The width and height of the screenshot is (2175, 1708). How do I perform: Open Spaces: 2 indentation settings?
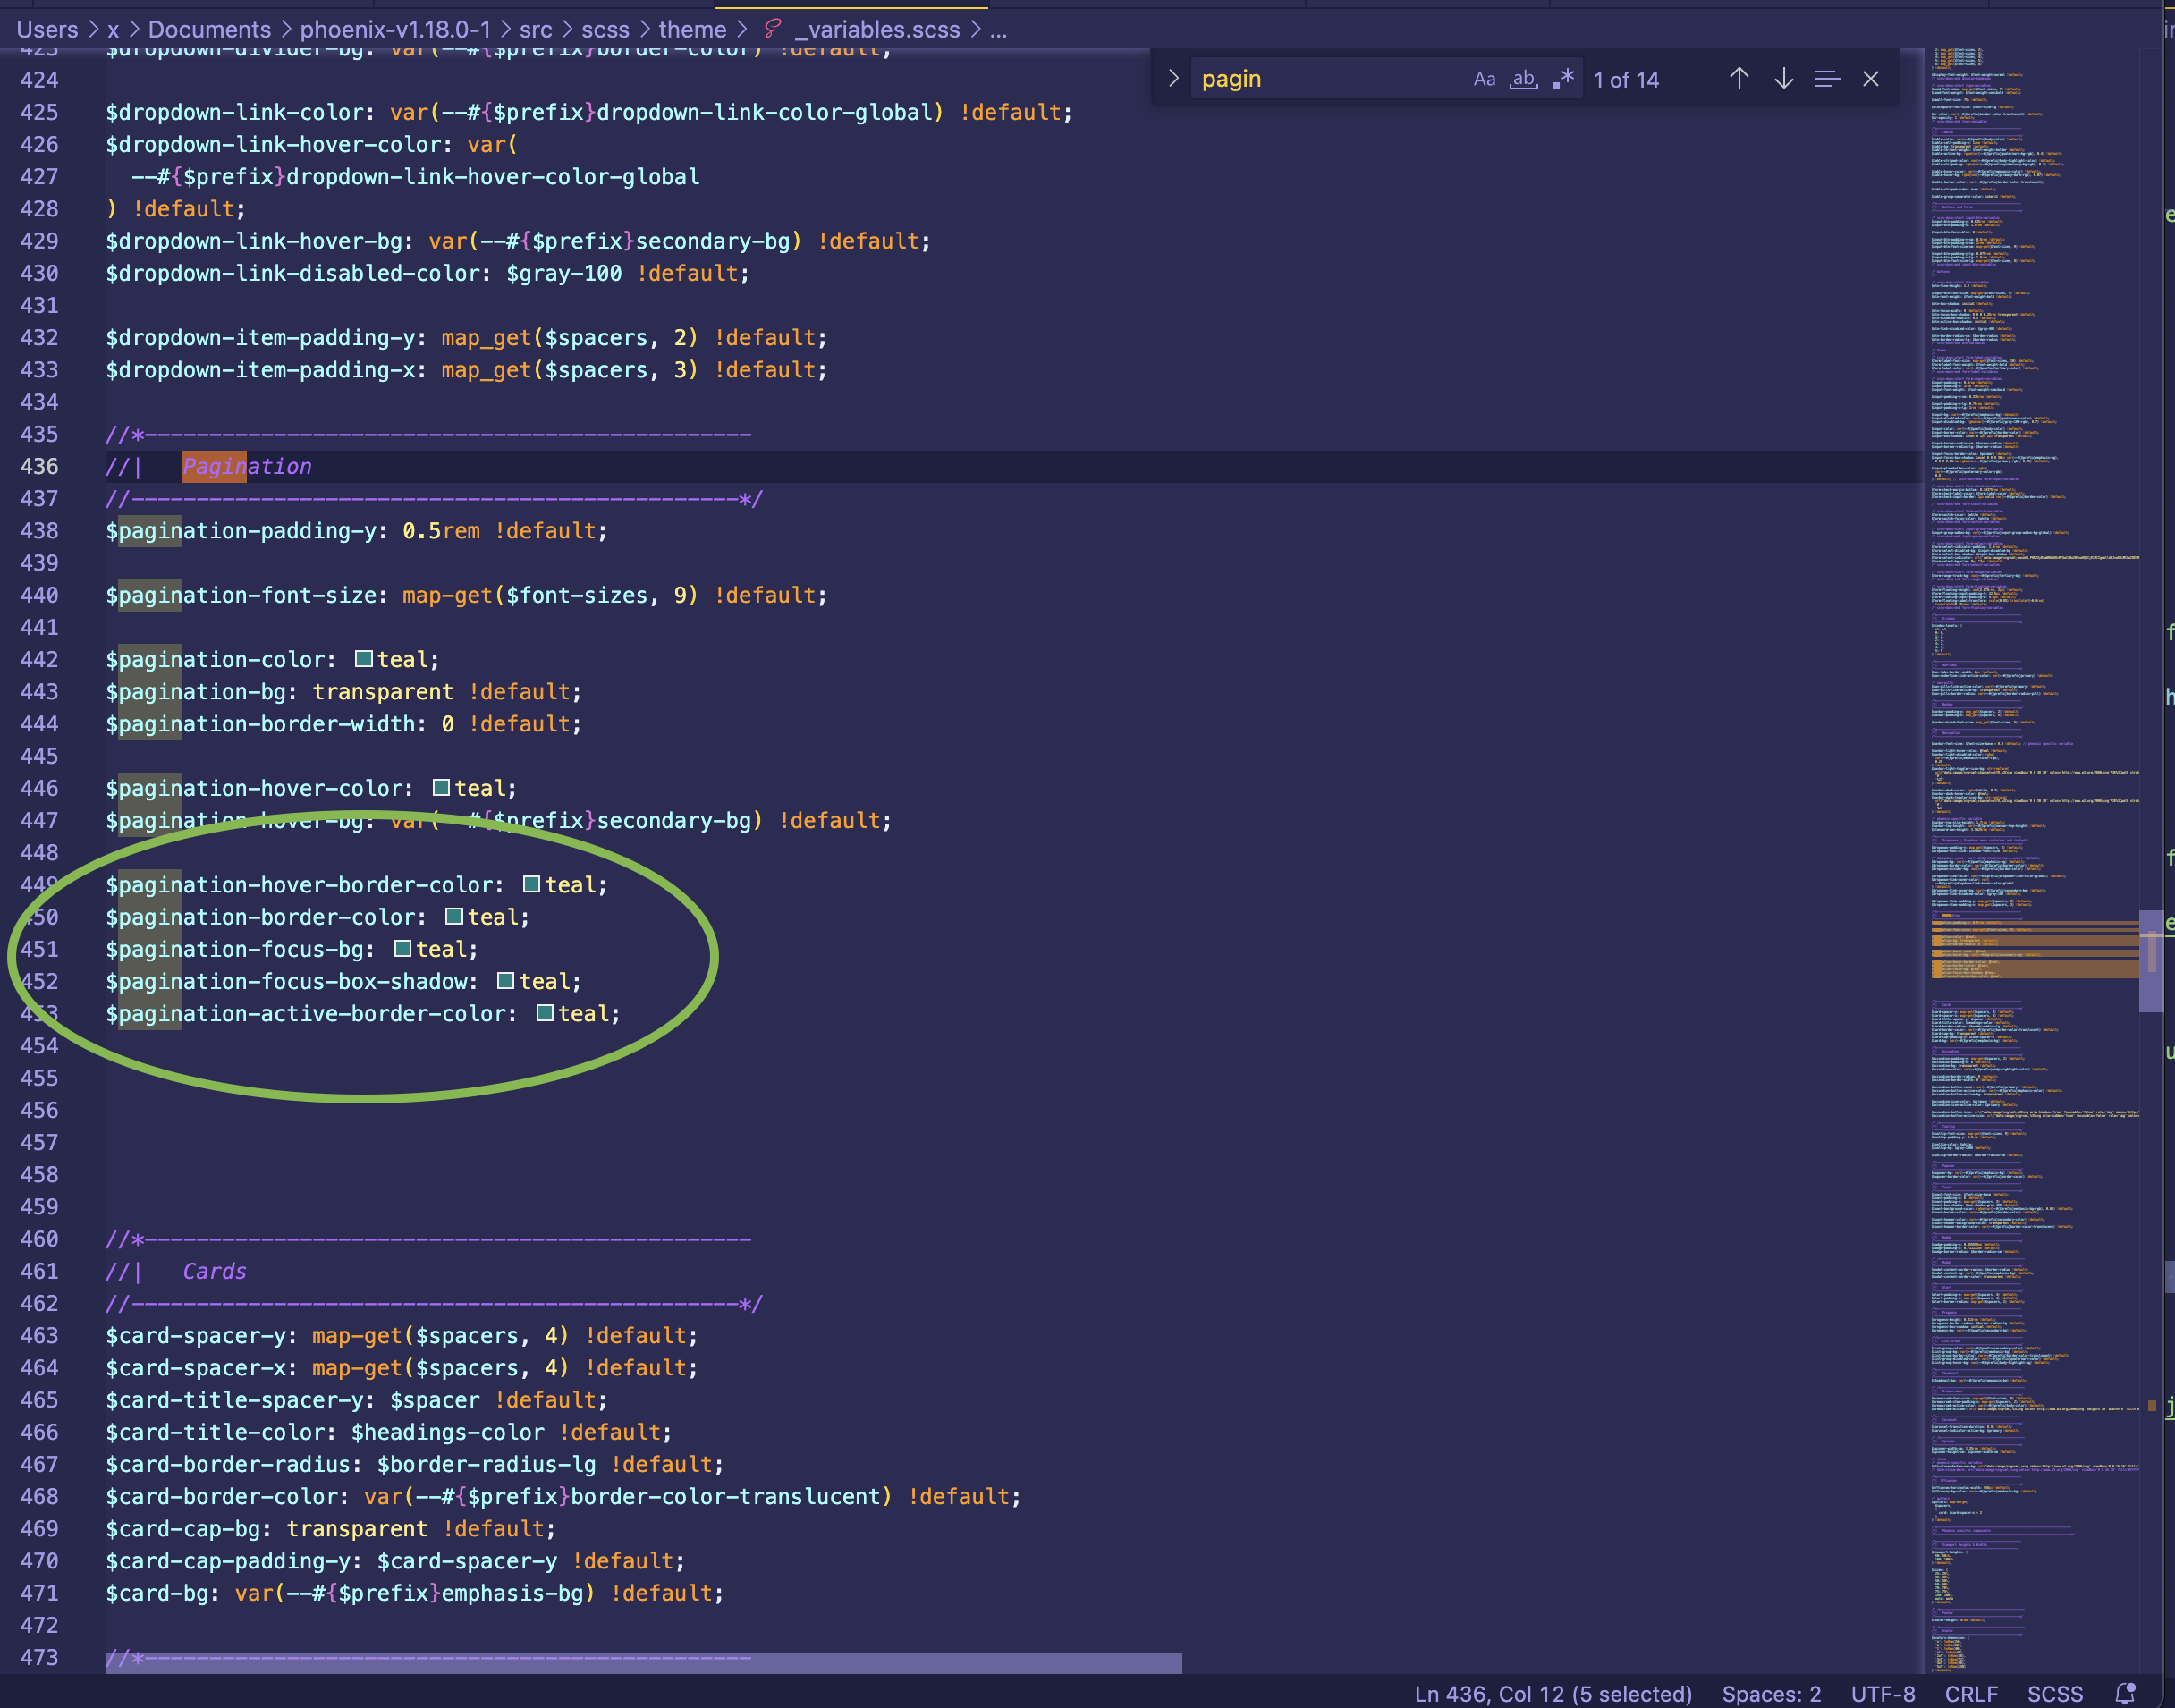[x=1771, y=1693]
